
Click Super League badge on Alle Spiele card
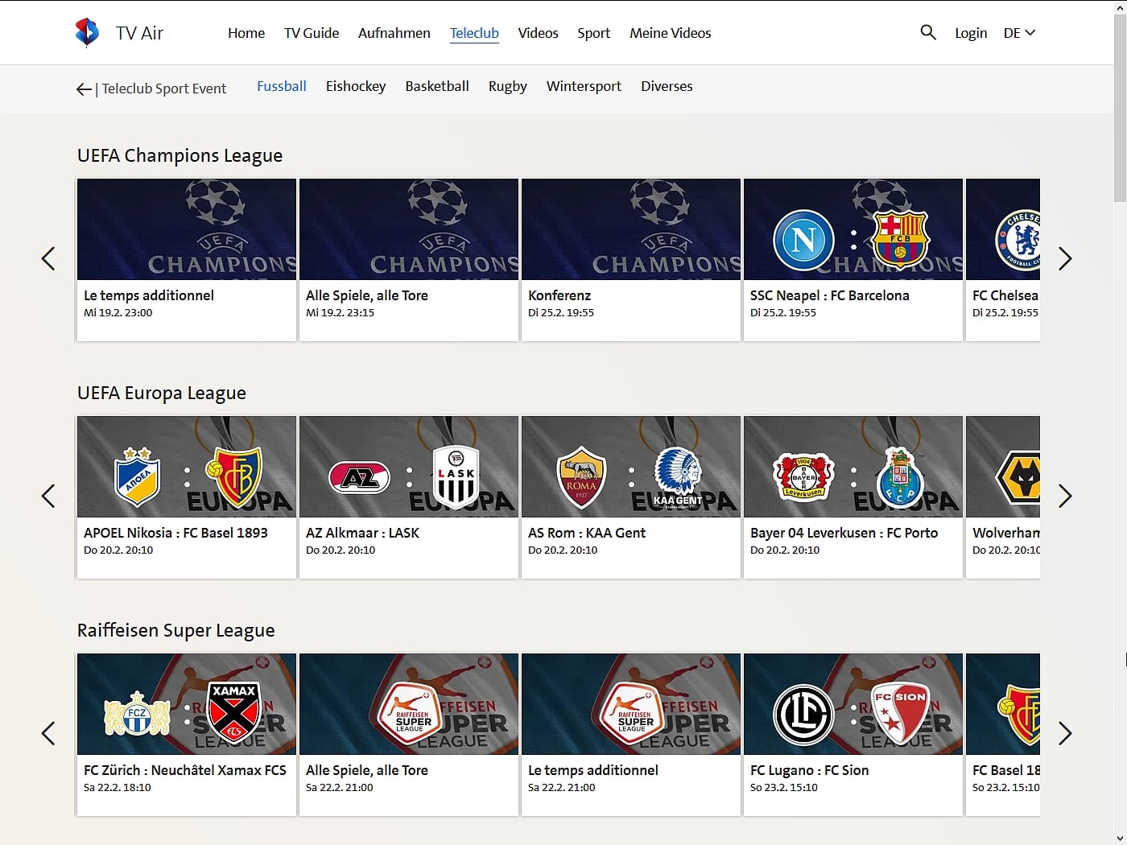(x=409, y=713)
